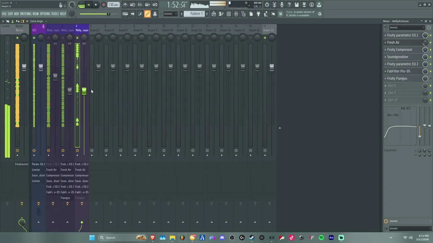Save project with the floppy disk icon
The width and height of the screenshot is (433, 243).
297,5
